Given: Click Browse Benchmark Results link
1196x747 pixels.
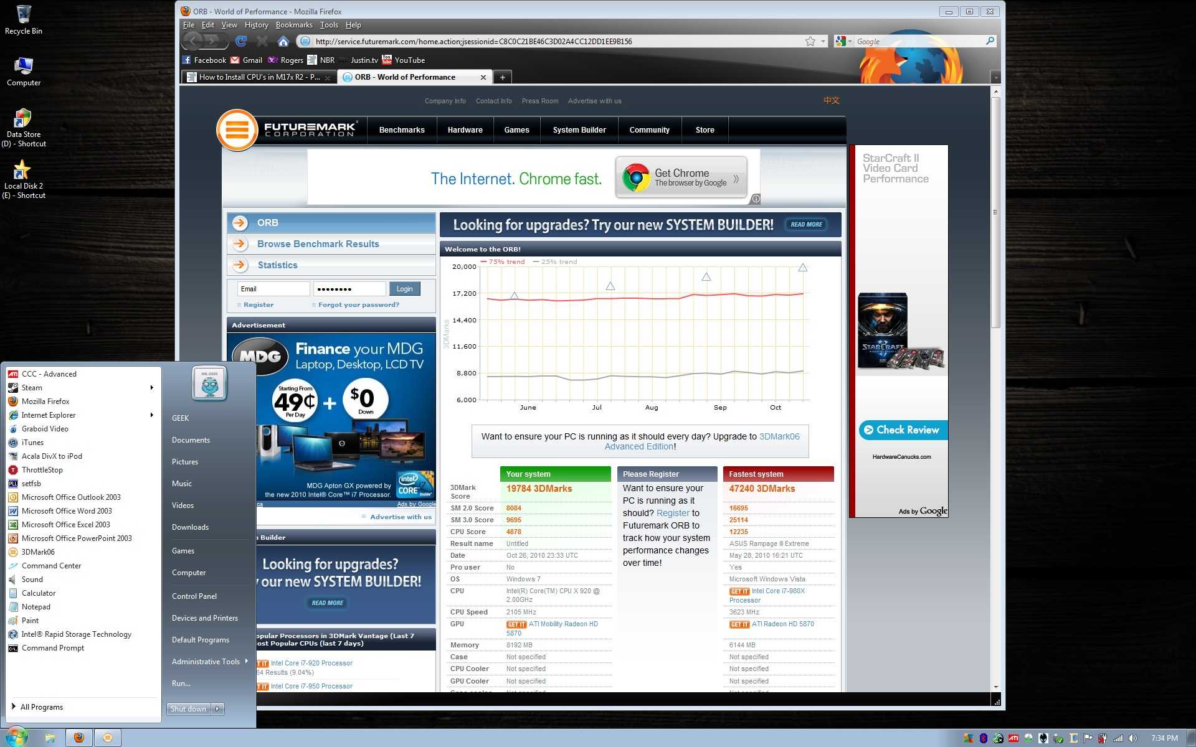Looking at the screenshot, I should click(318, 244).
